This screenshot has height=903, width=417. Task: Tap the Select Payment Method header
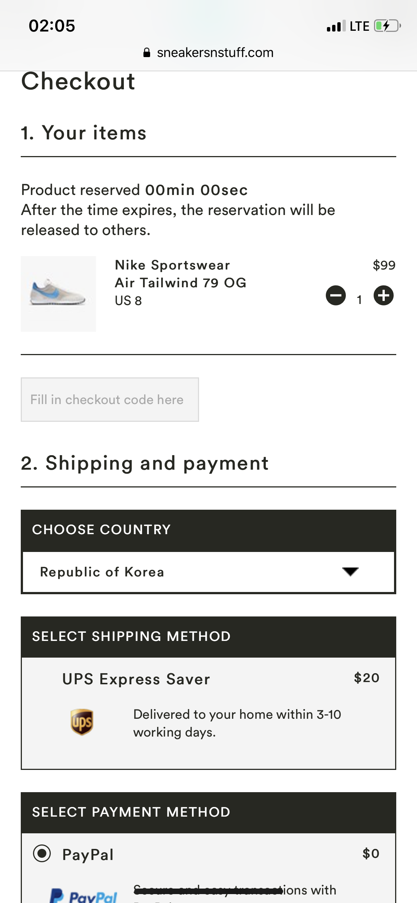[131, 812]
